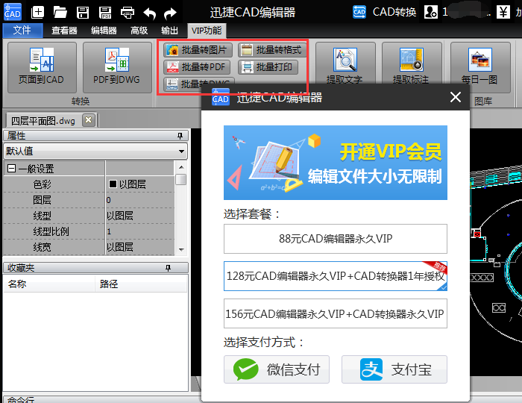Select the VIP功能 tab
The height and width of the screenshot is (403, 522).
coord(207,31)
